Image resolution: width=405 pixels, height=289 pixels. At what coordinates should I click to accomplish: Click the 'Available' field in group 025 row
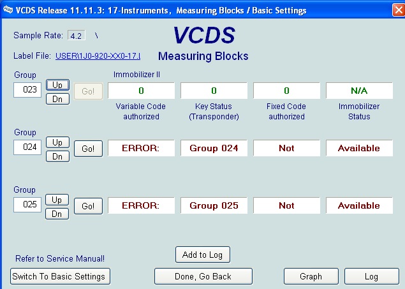click(359, 205)
